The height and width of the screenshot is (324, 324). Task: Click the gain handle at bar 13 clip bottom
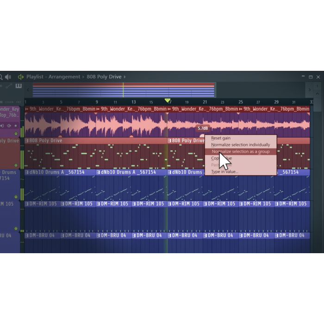(x=131, y=136)
